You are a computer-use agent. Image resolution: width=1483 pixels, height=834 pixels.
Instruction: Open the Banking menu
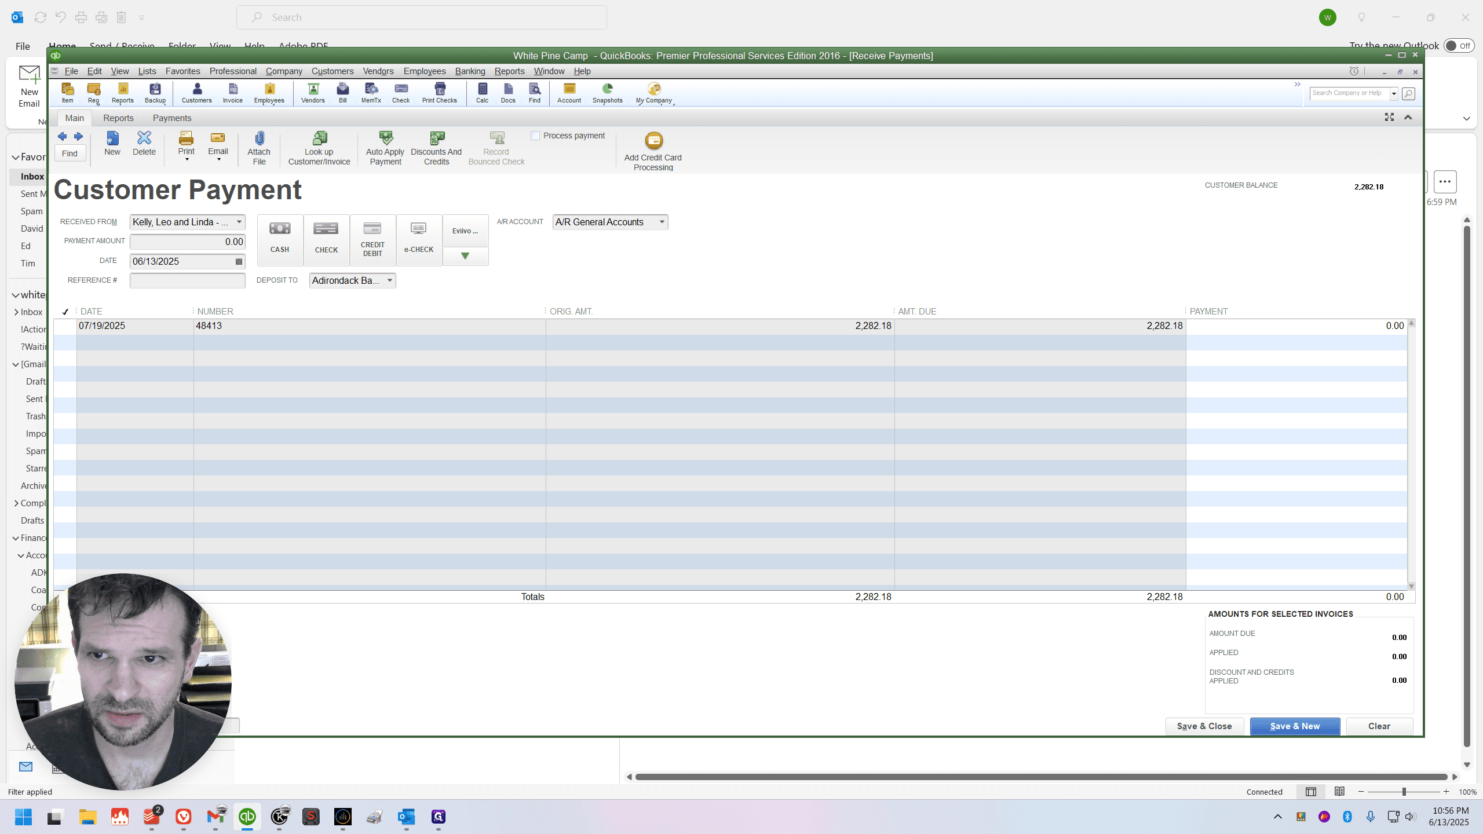point(470,71)
